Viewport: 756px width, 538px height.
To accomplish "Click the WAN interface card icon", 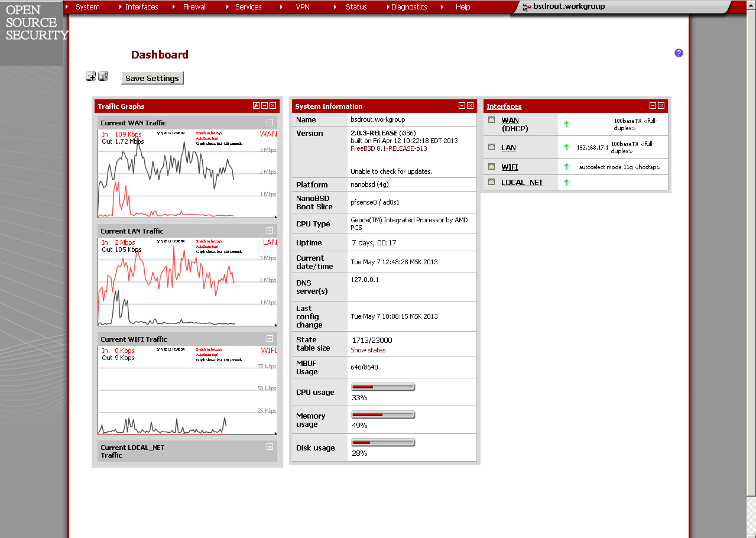I will tap(491, 120).
